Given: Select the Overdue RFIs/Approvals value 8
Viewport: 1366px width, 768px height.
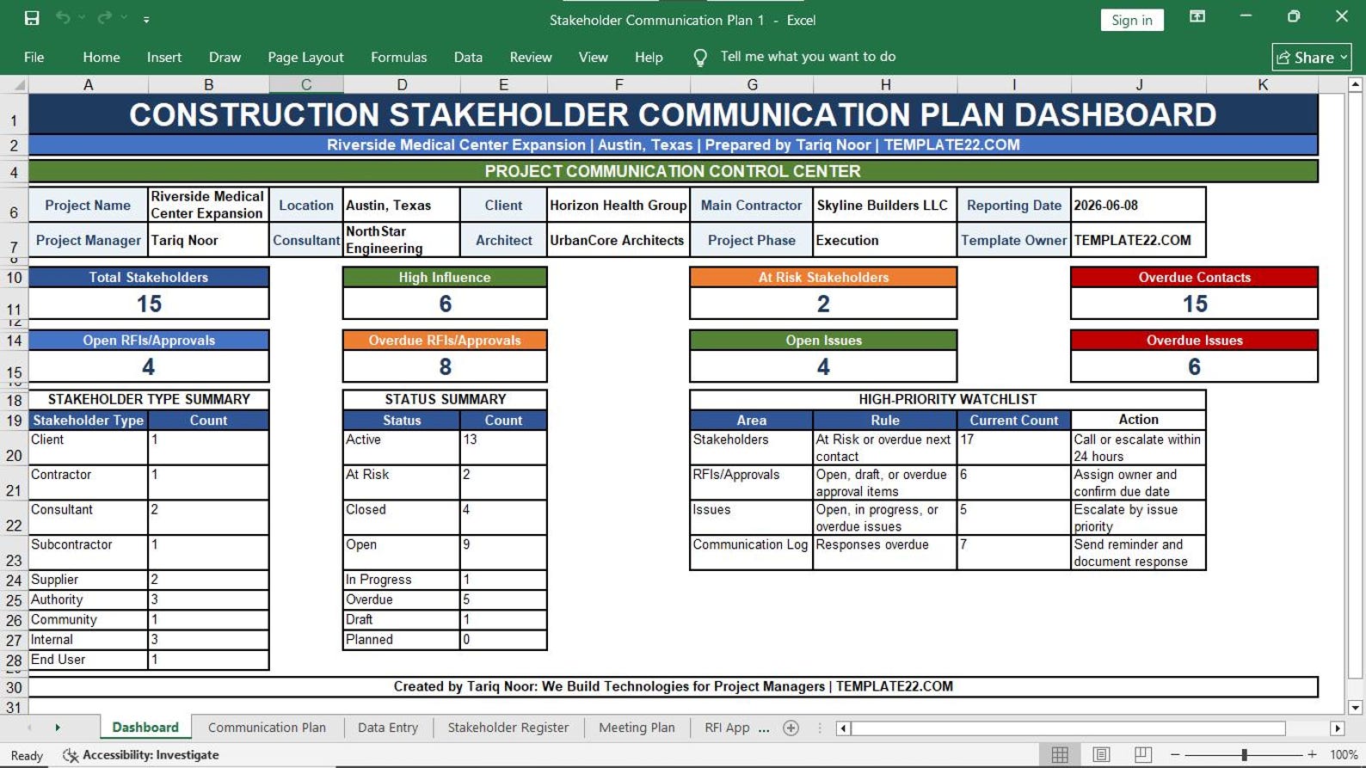Looking at the screenshot, I should (x=445, y=367).
